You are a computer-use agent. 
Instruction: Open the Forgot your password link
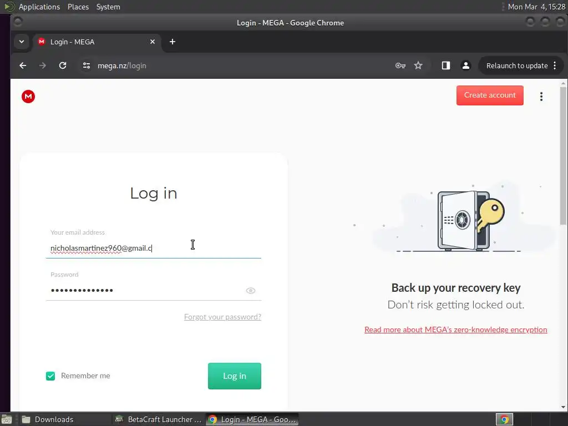click(222, 317)
